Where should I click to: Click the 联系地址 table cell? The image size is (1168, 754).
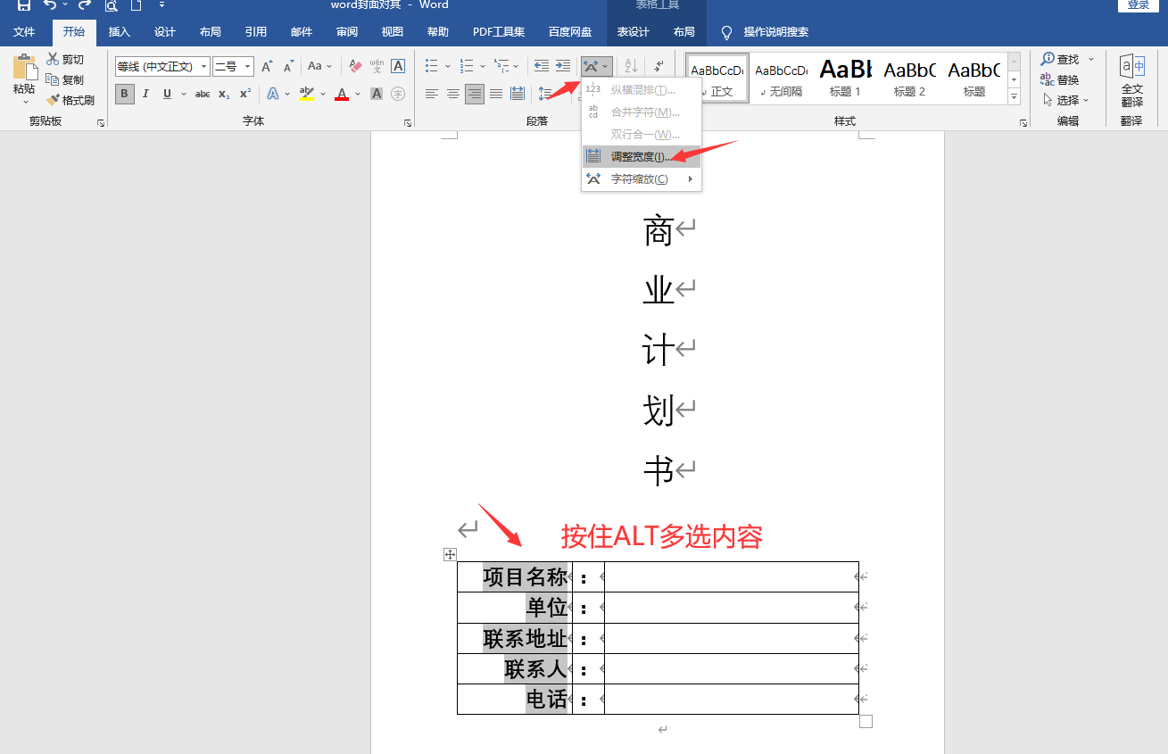click(x=515, y=639)
